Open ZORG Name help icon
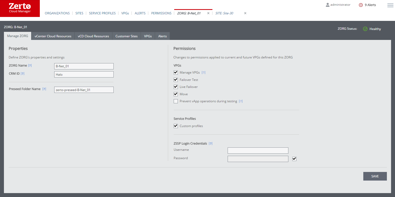The image size is (395, 197). [x=30, y=65]
